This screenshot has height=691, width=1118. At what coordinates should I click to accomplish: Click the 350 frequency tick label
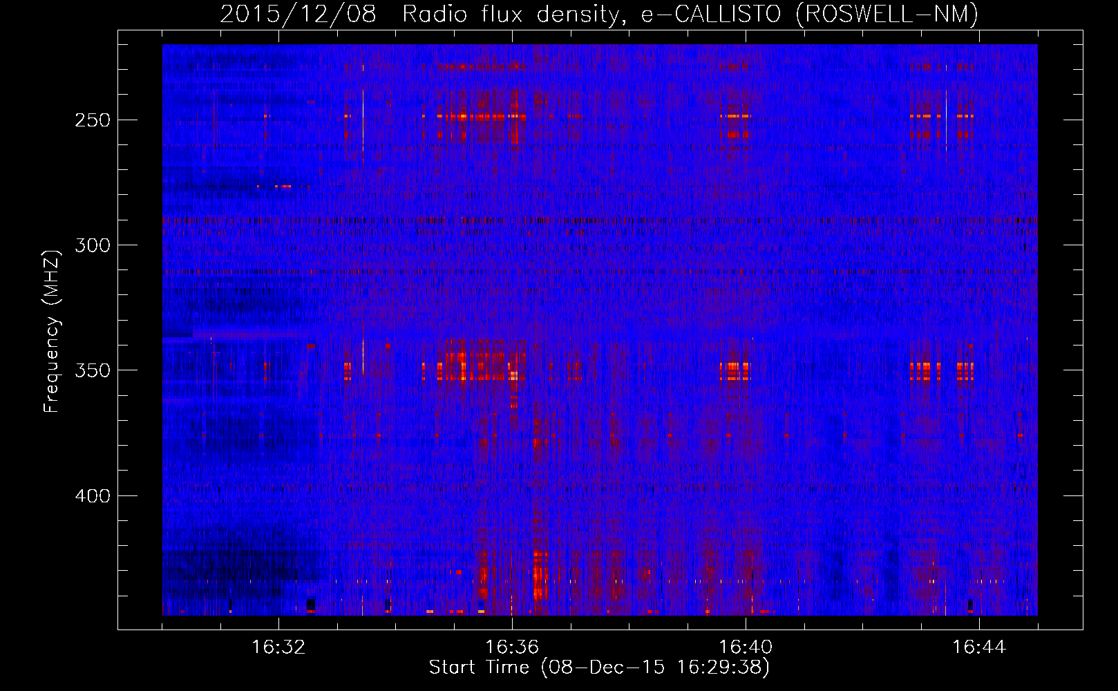click(93, 370)
